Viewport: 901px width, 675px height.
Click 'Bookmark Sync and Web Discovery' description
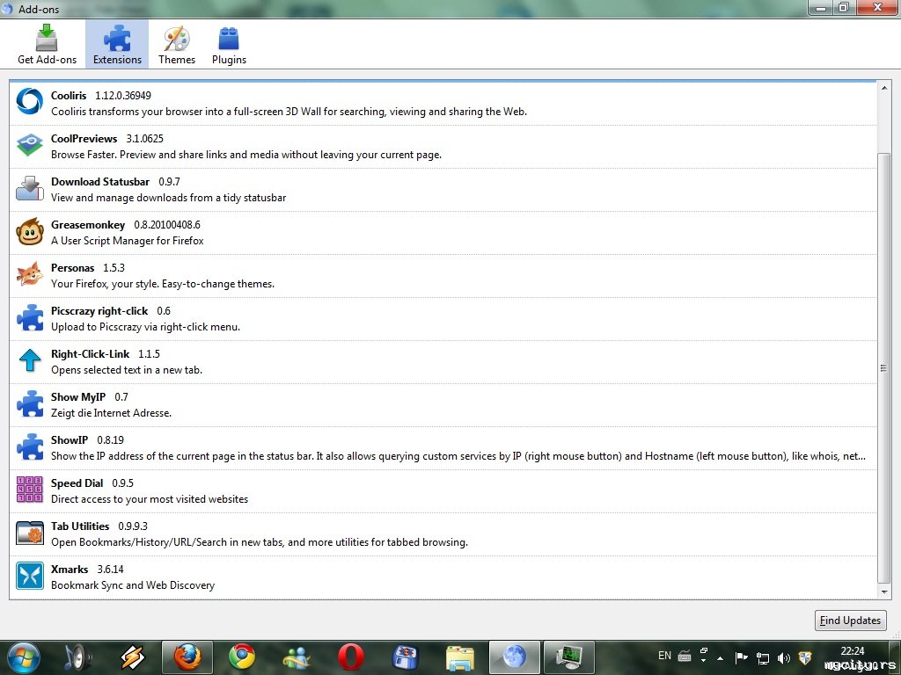pyautogui.click(x=133, y=584)
